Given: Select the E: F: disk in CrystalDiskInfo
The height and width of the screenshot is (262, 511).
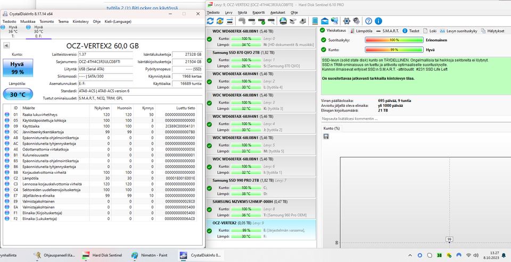Looking at the screenshot, I should tap(38, 31).
